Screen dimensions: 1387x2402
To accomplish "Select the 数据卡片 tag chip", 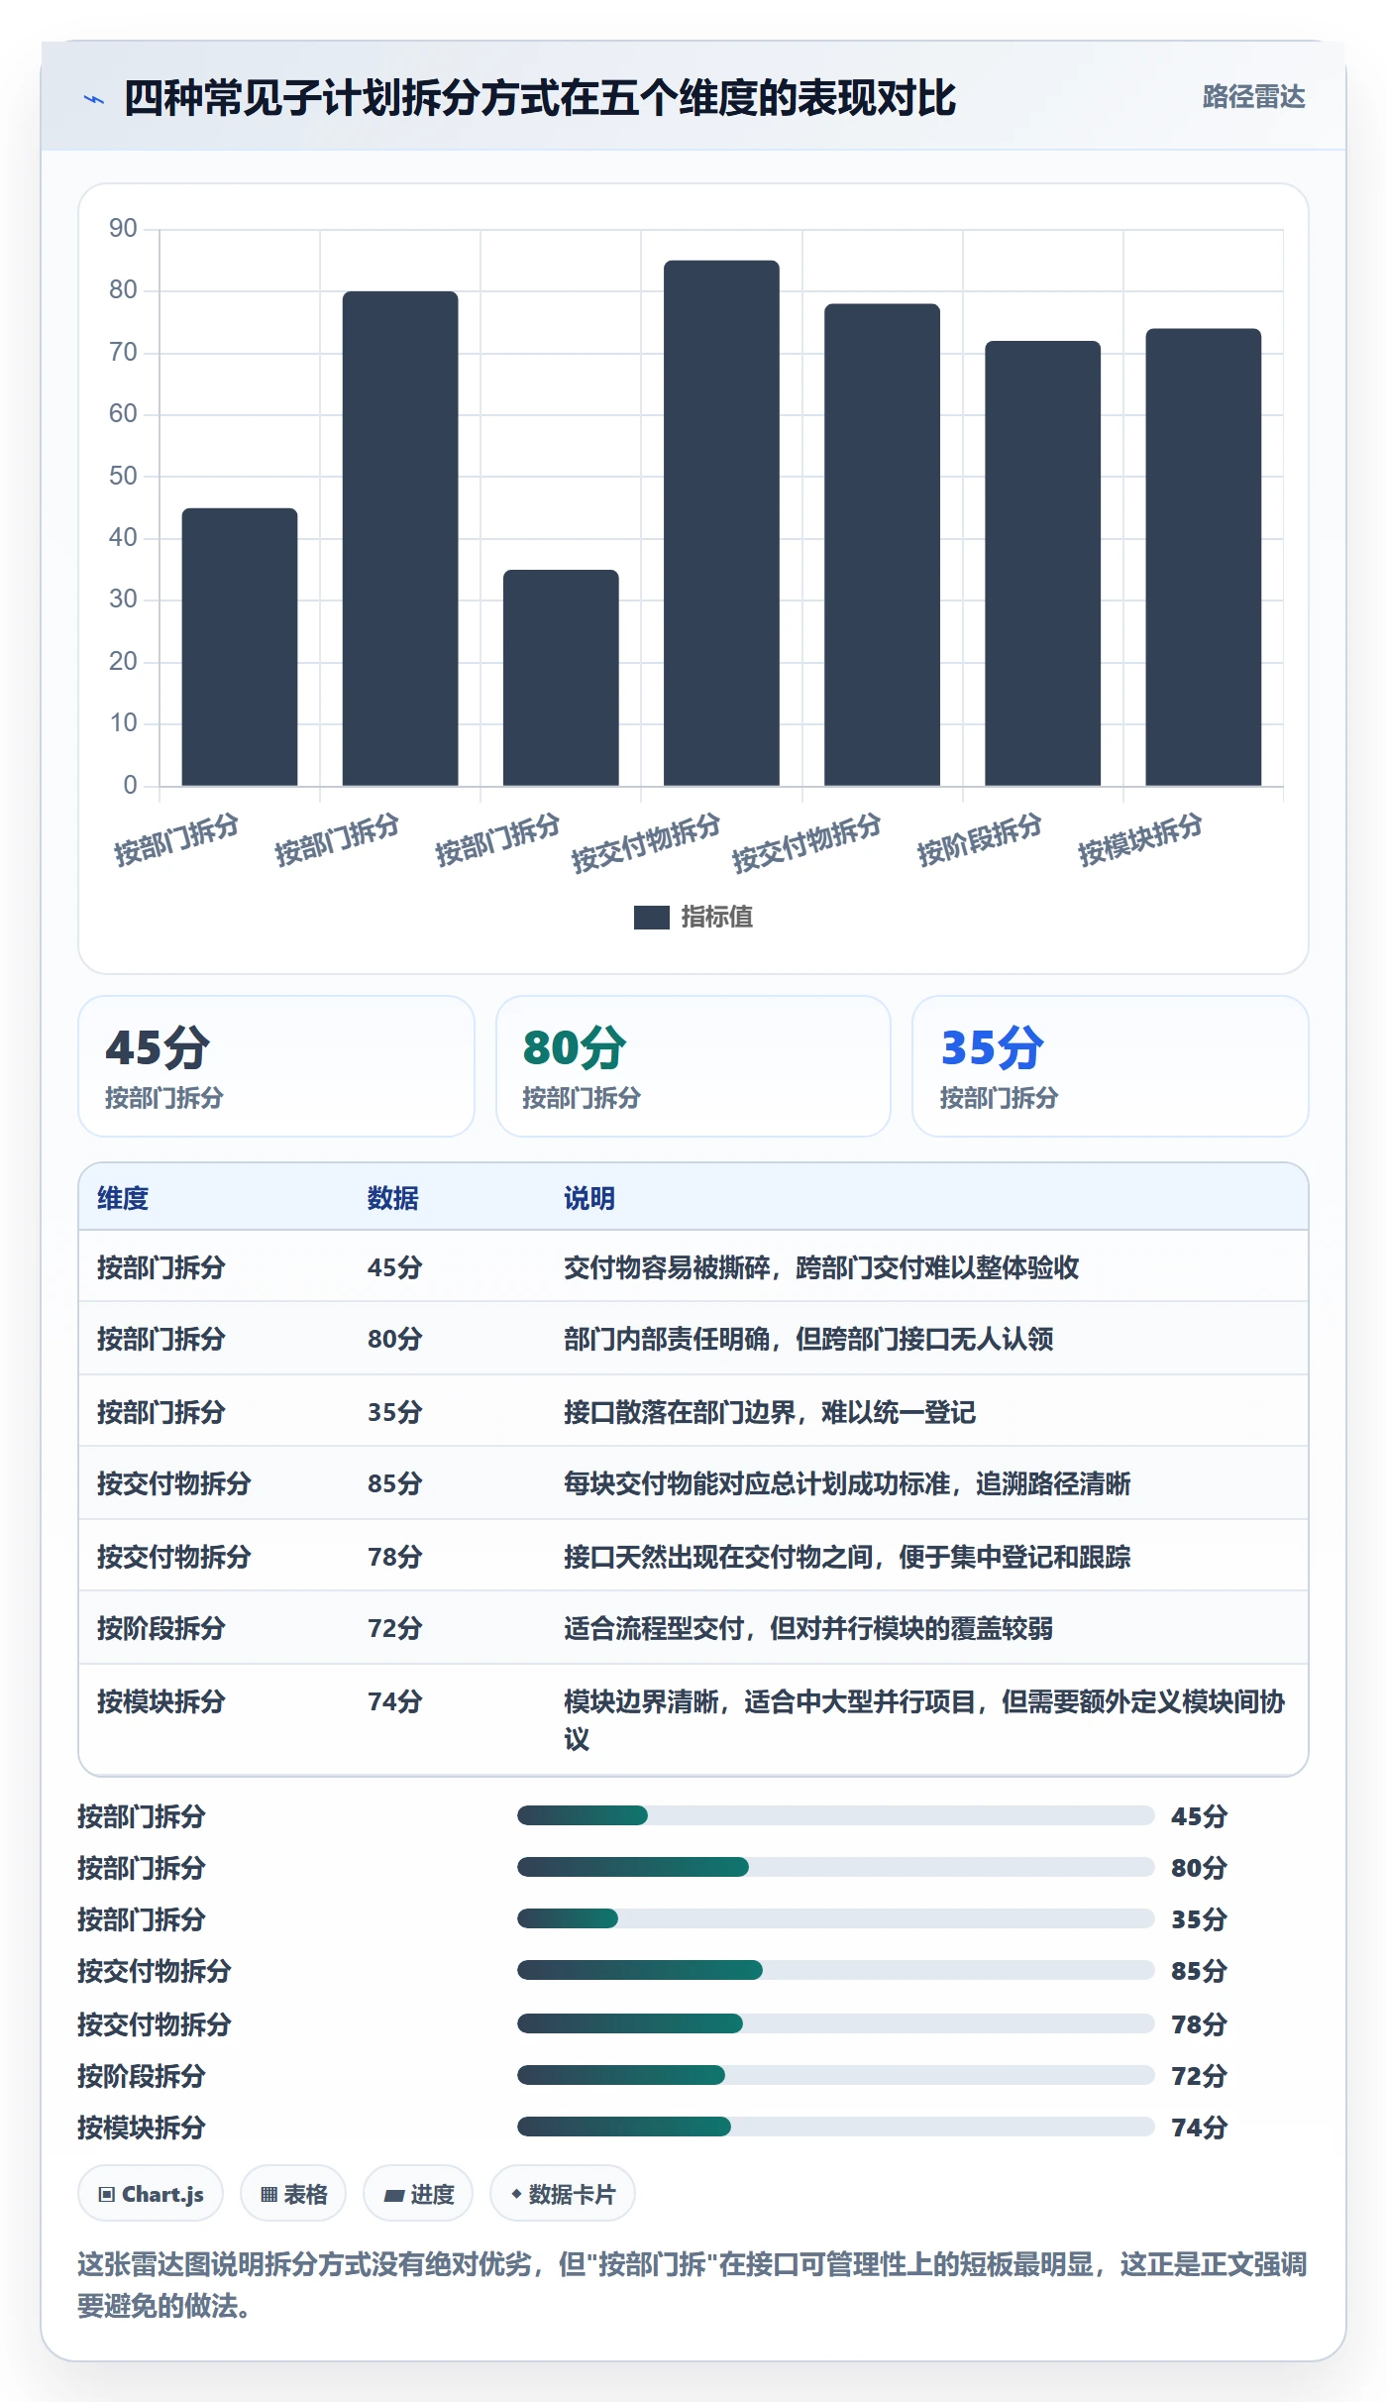I will [x=563, y=2194].
